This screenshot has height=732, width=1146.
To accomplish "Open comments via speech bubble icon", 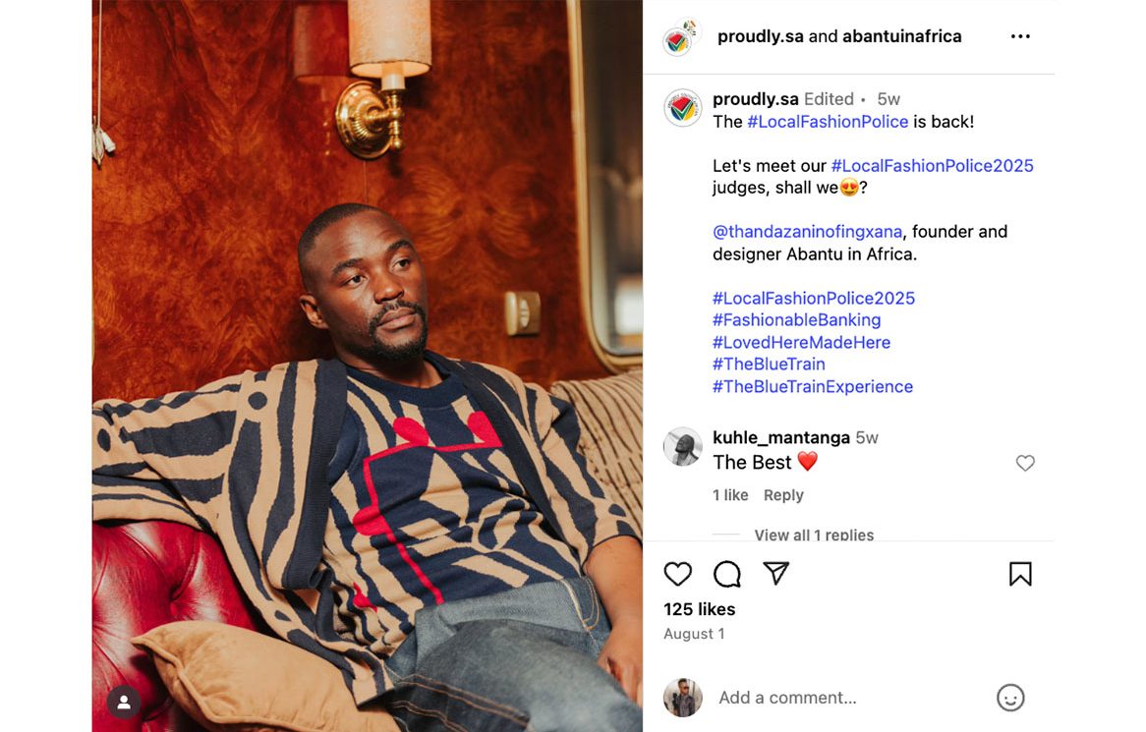I will pos(727,574).
